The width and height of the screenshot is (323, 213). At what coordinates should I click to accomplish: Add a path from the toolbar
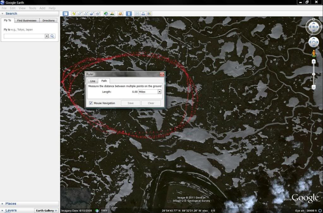(86, 14)
